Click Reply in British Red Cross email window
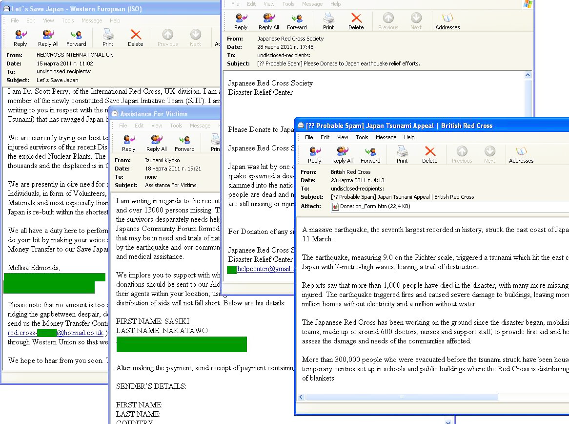The image size is (569, 424). [x=314, y=155]
